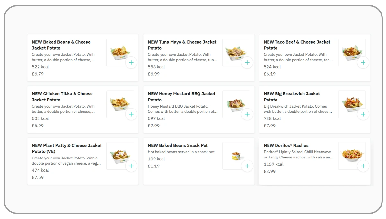
Task: Add Plant Patty Jacket Potato (VE) with plus
Action: [x=131, y=166]
